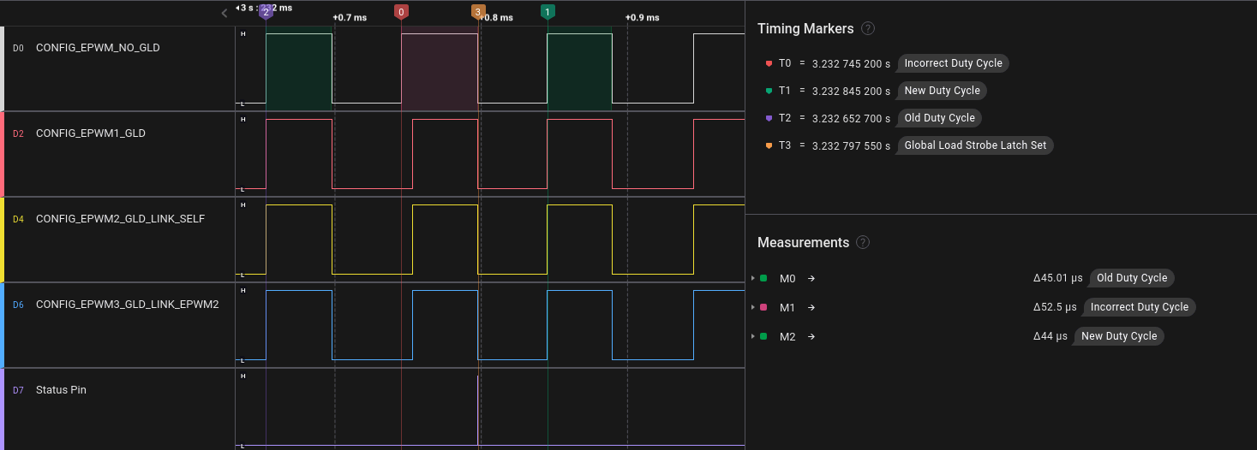Click the 'Incorrect Duty Cycle' marker label
Image resolution: width=1257 pixels, height=450 pixels.
[953, 63]
